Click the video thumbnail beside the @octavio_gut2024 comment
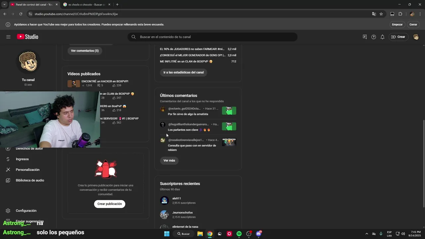Screen dimensions: 425x239 point(229,111)
